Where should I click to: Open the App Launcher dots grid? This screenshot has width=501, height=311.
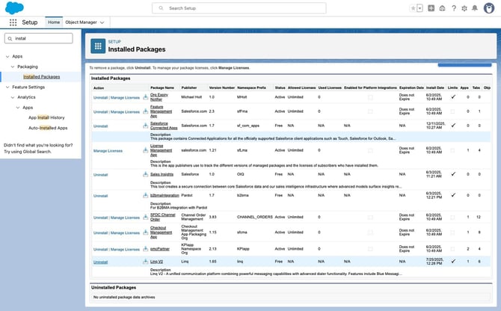[13, 22]
